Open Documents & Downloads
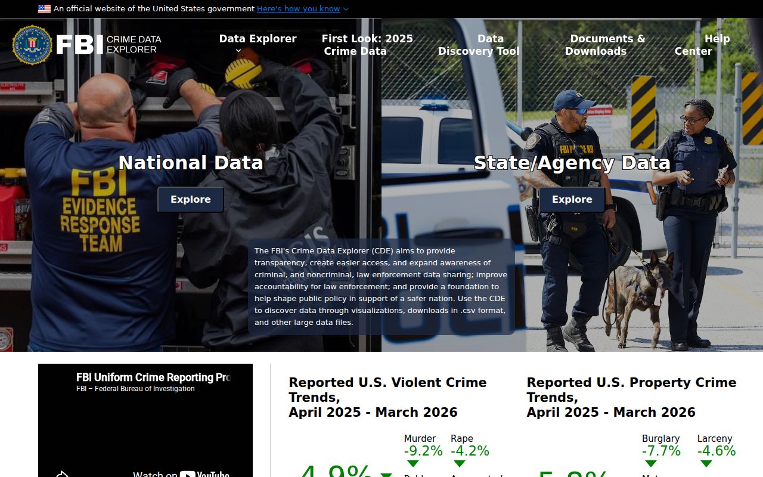Image resolution: width=763 pixels, height=477 pixels. 605,45
